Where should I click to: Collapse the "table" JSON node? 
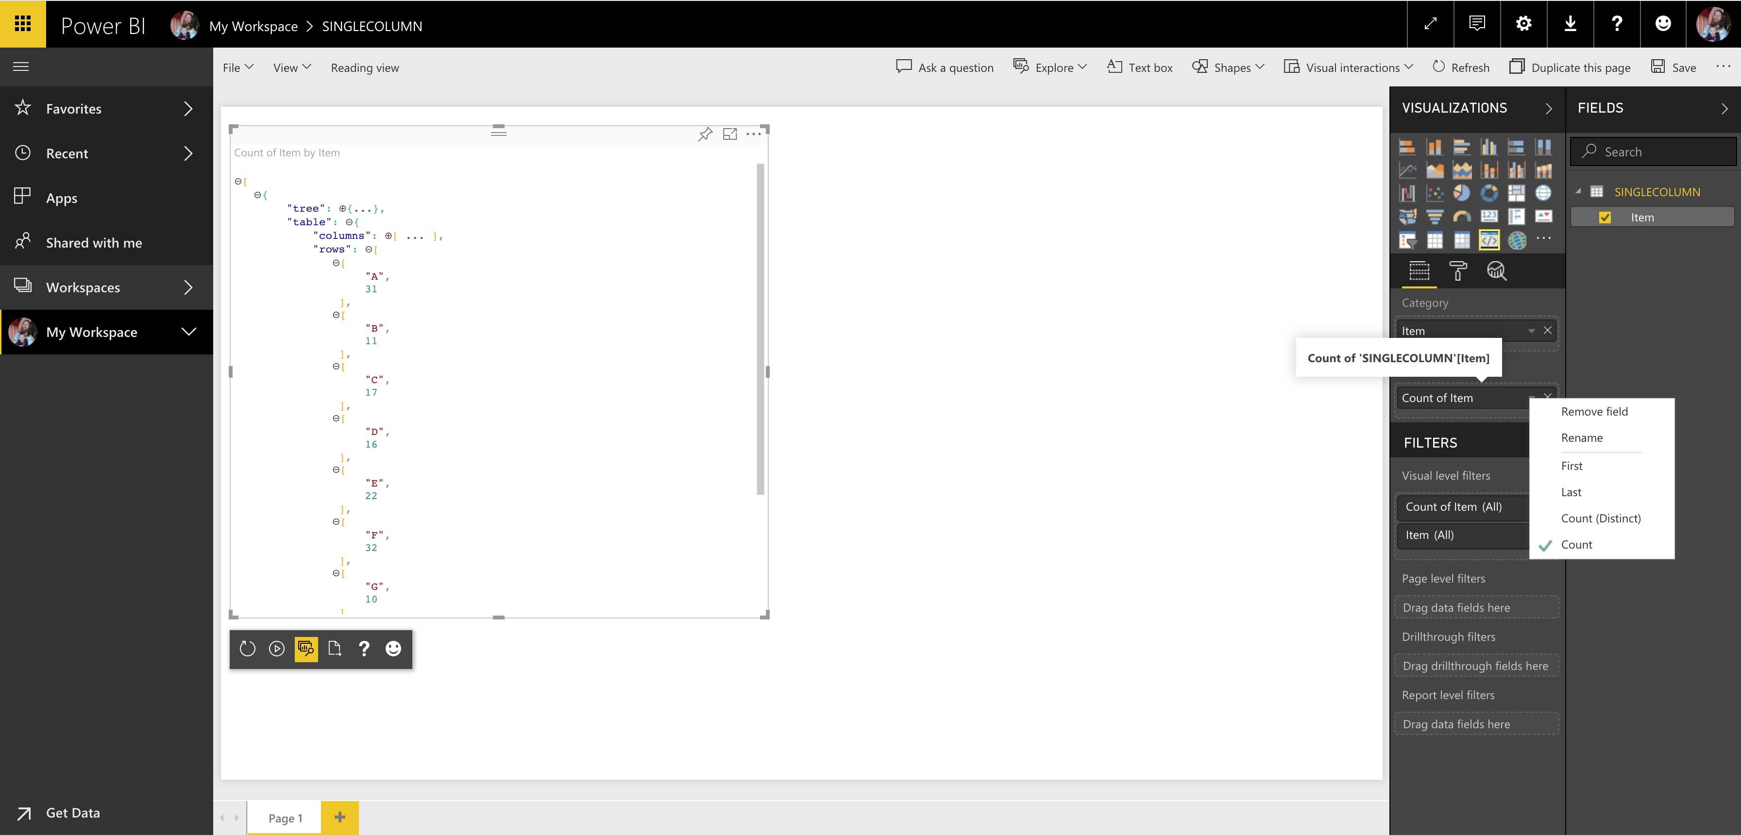pyautogui.click(x=349, y=222)
